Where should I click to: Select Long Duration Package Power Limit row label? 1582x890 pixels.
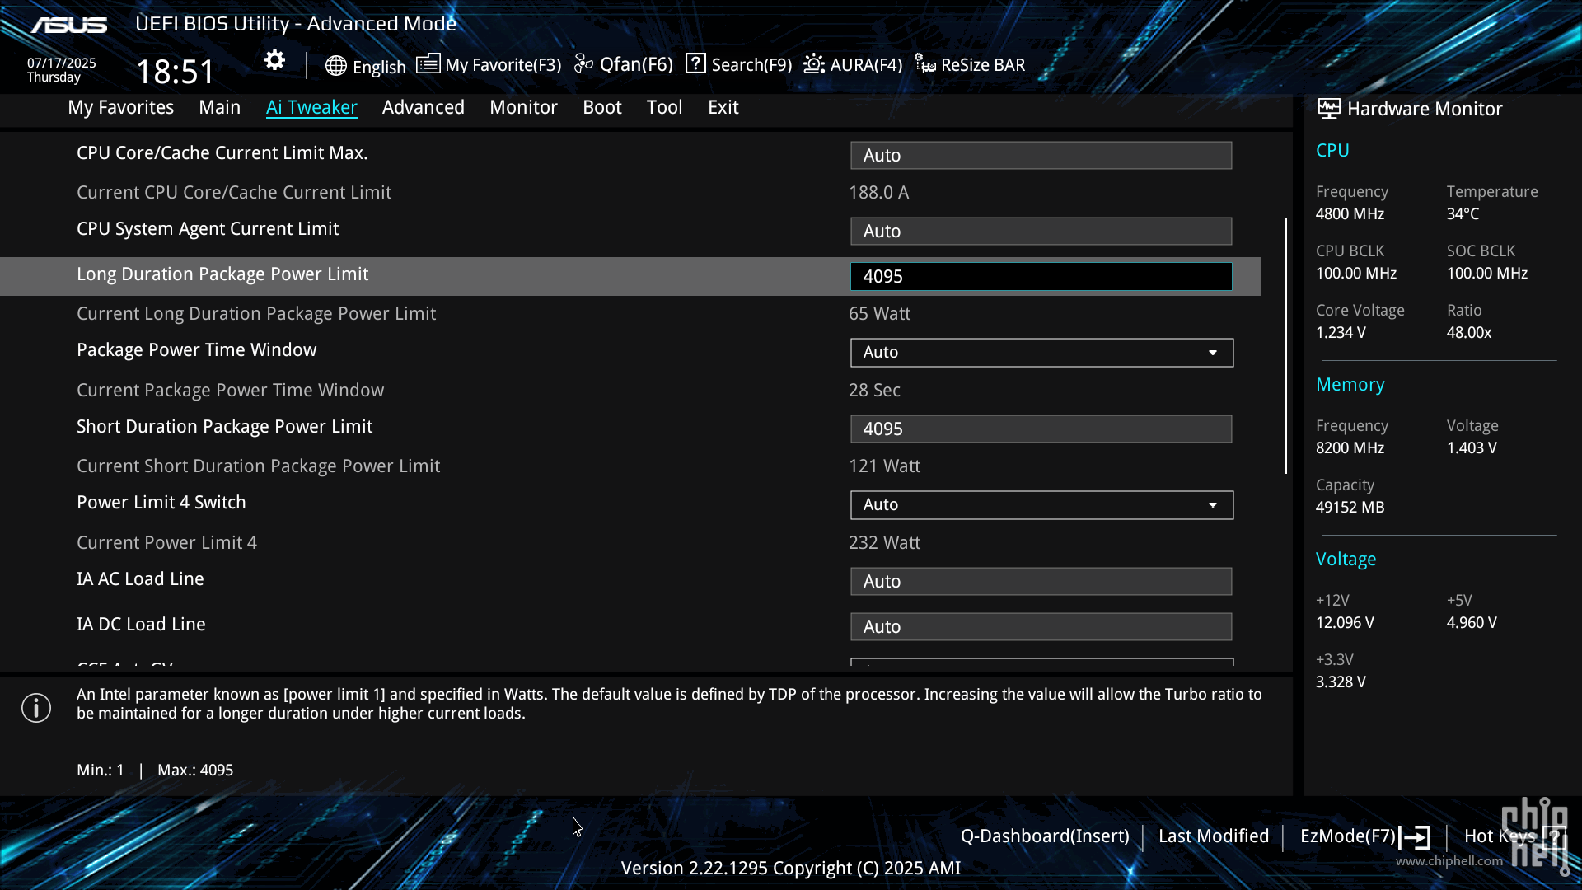pos(222,274)
